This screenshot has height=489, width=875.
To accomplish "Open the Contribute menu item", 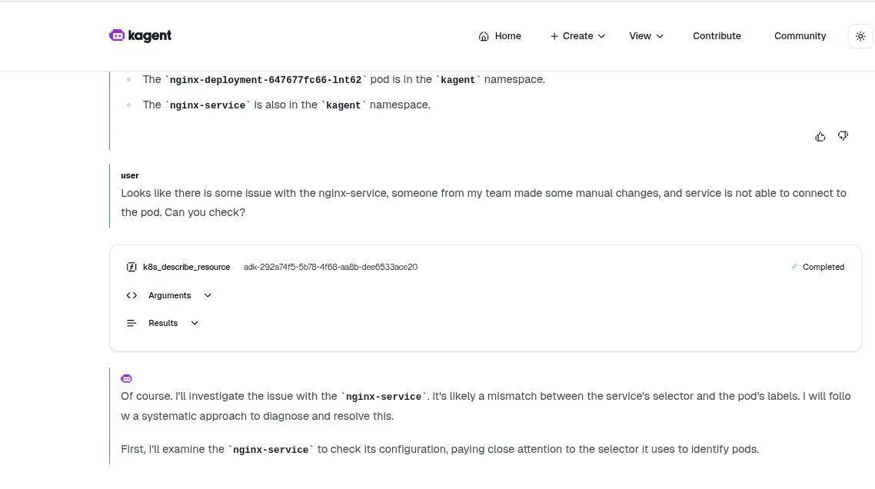I will [717, 36].
